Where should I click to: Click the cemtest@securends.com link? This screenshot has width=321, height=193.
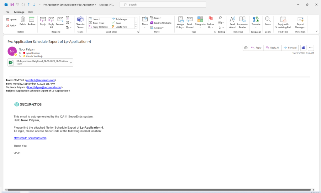click(40, 80)
